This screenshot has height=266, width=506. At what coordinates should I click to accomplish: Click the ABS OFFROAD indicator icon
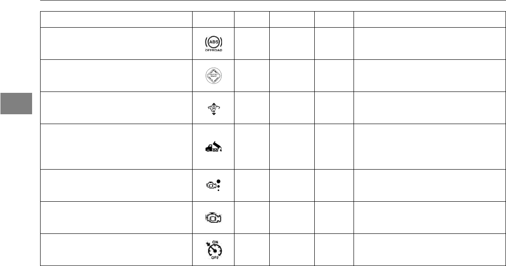pyautogui.click(x=214, y=44)
